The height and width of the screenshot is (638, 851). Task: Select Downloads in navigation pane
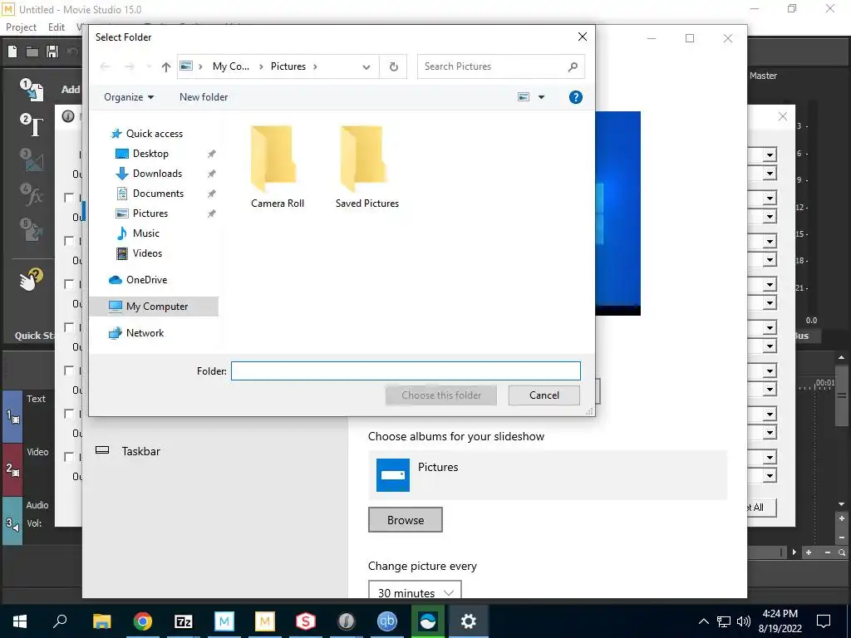(x=157, y=174)
